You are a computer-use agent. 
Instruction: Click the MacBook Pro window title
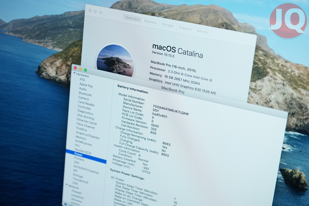pyautogui.click(x=173, y=90)
